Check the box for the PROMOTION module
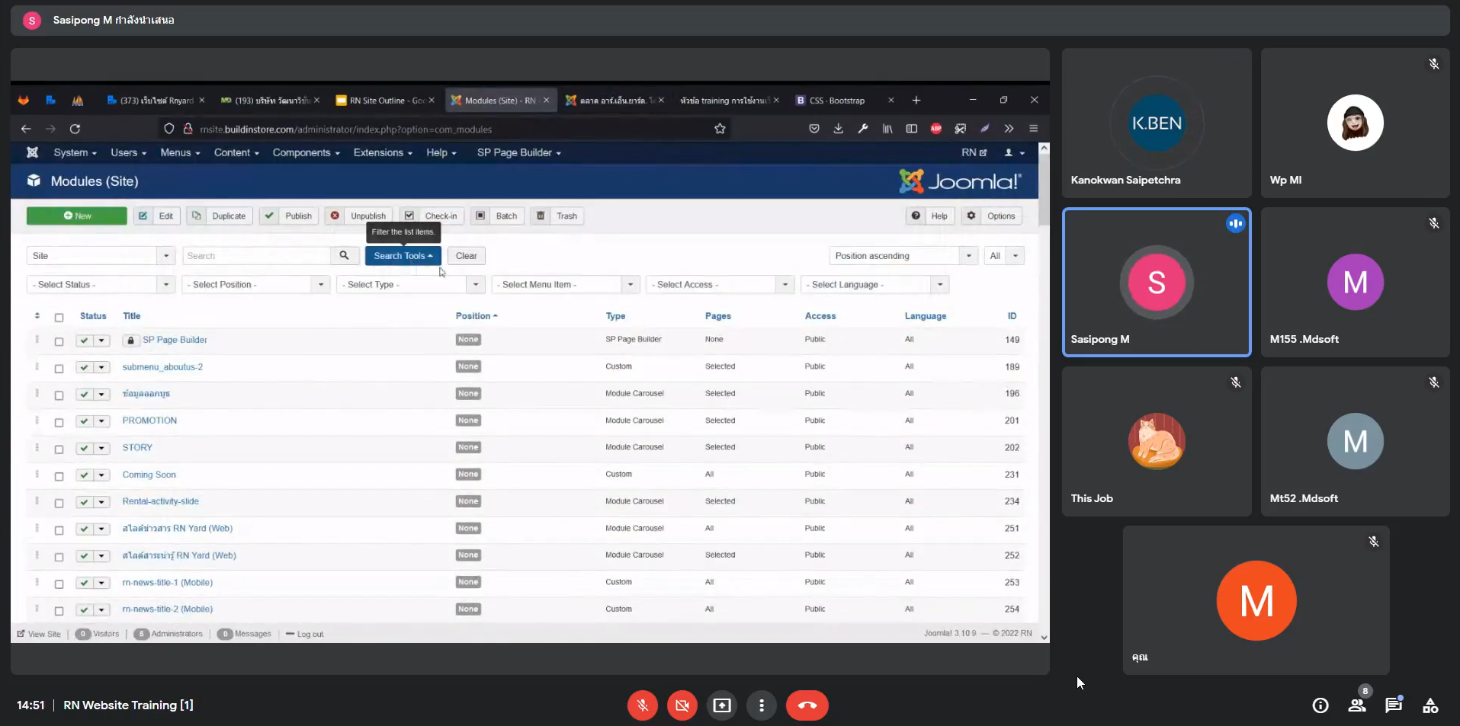 tap(59, 423)
